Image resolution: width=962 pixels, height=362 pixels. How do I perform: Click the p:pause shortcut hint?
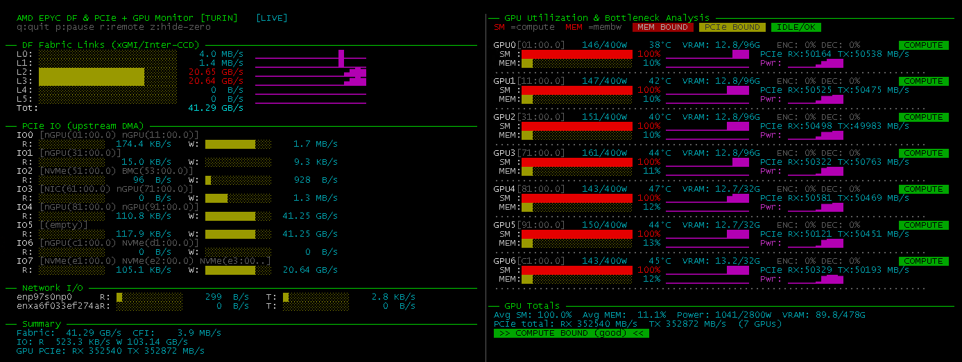click(x=71, y=26)
